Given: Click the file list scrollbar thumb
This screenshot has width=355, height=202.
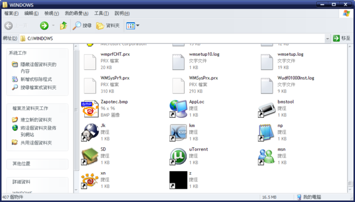Looking at the screenshot, I should click(x=350, y=184).
